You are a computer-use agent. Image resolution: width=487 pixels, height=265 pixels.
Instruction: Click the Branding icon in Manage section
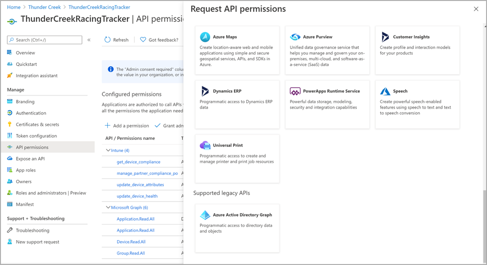tap(10, 101)
